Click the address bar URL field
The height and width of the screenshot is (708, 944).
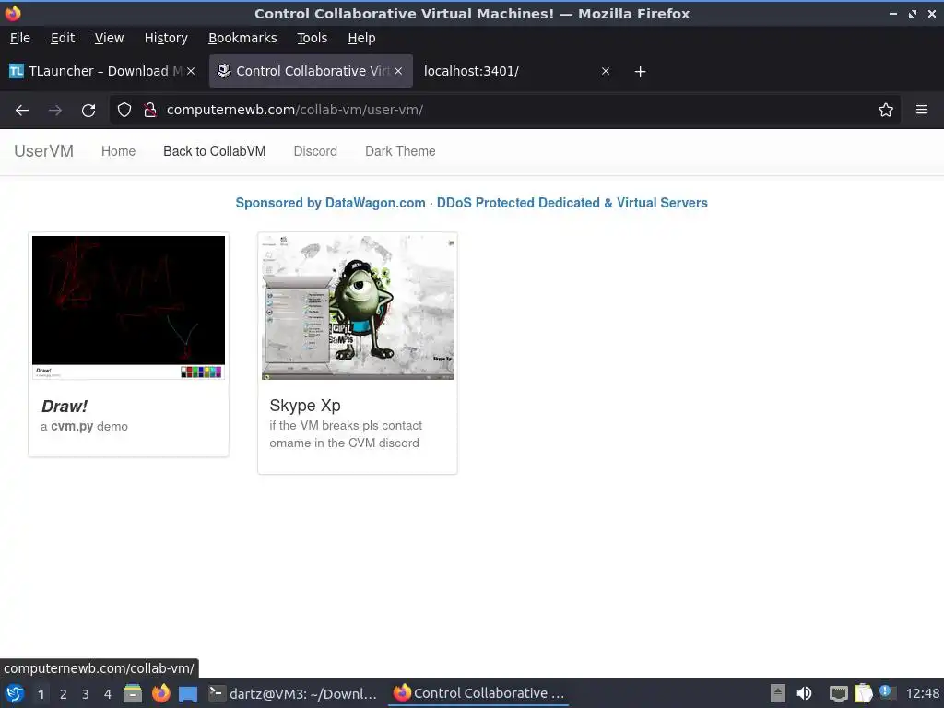click(506, 110)
